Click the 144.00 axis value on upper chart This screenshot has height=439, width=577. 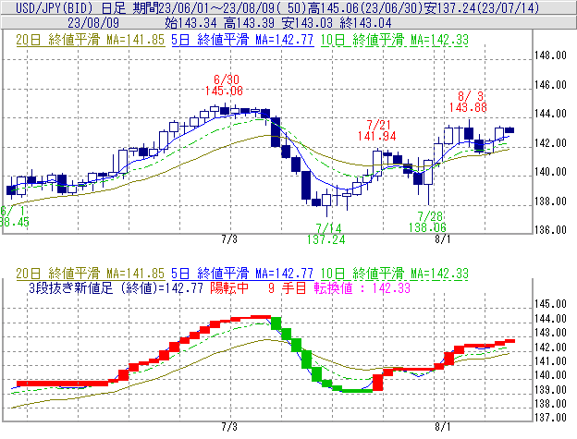(x=550, y=114)
